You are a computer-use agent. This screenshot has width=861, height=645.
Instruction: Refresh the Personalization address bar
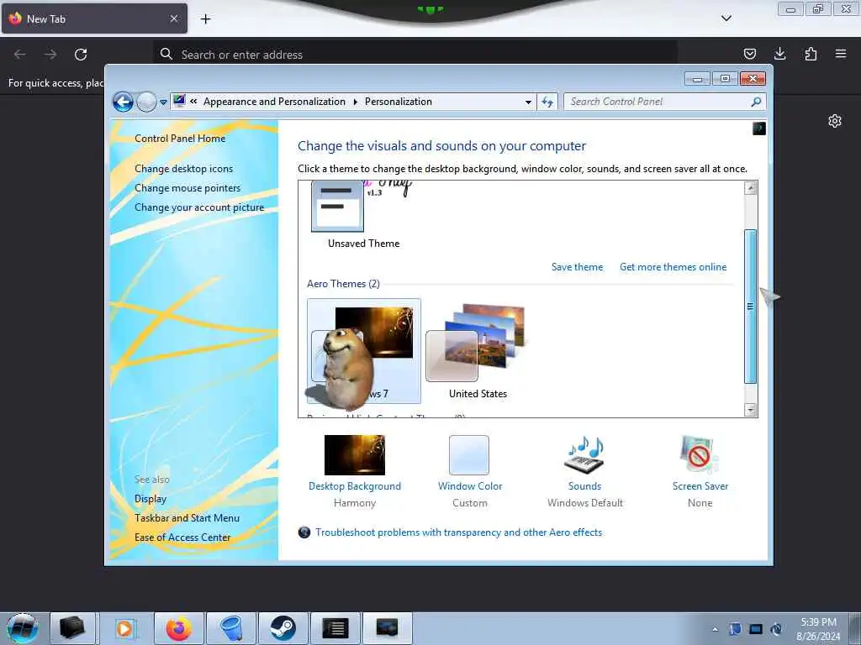click(x=547, y=102)
